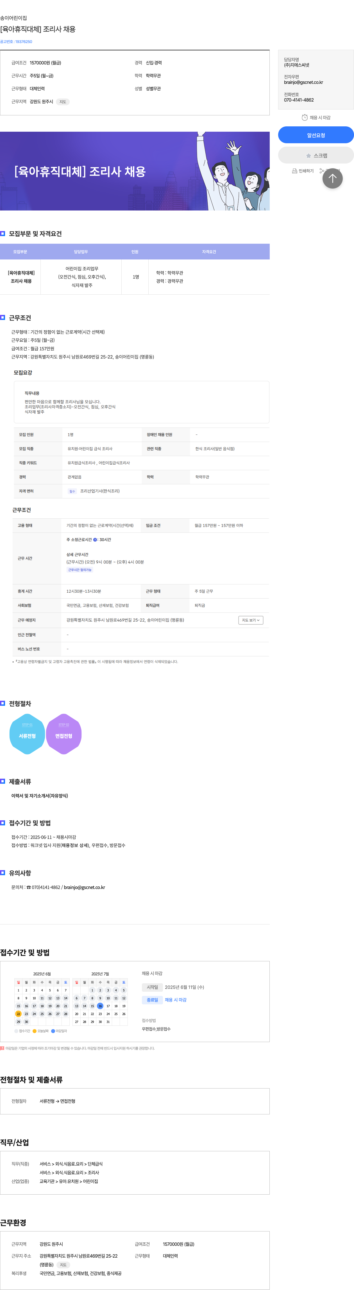Image resolution: width=354 pixels, height=1290 pixels.
Task: Click the 근무시간 협의가능 tag
Action: pos(80,570)
